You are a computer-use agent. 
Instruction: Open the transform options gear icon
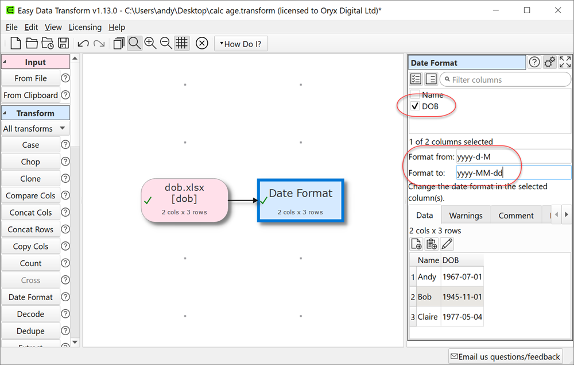[549, 62]
